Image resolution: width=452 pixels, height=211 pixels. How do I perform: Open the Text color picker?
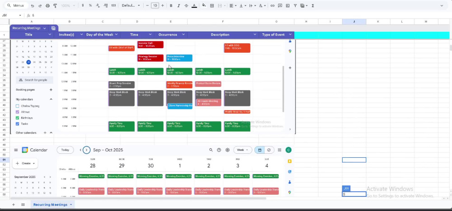(x=194, y=5)
